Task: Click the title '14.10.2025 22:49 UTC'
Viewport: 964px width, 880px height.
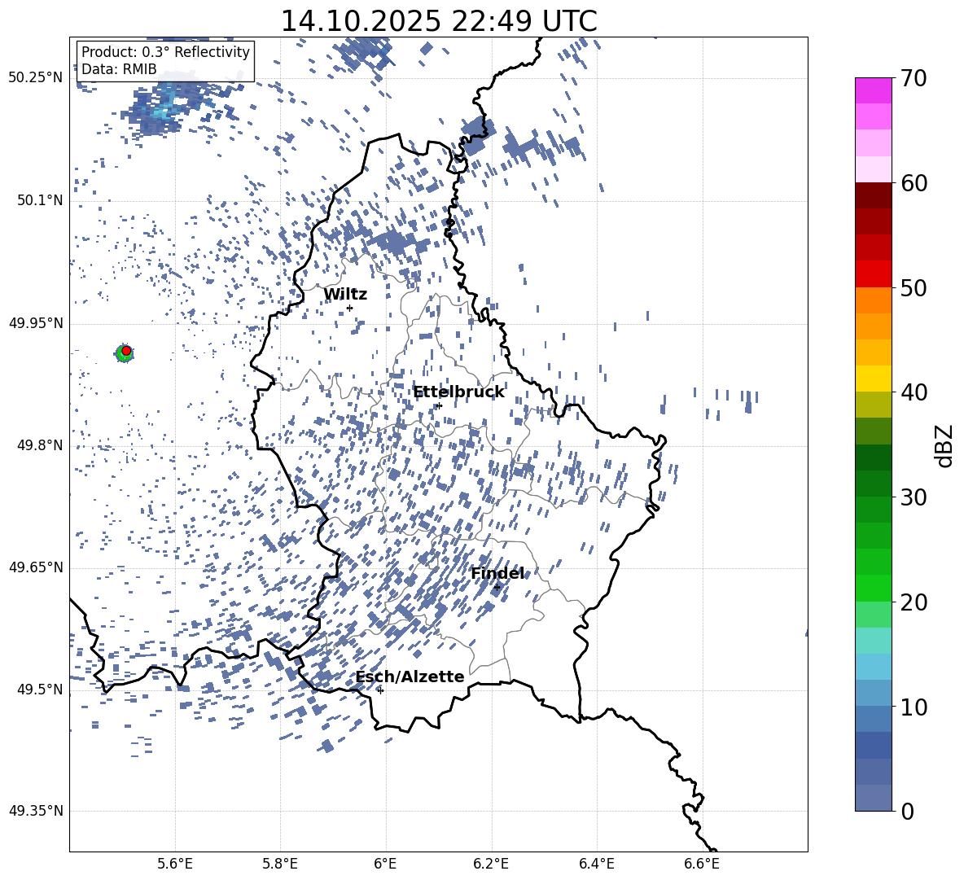Action: pos(438,21)
